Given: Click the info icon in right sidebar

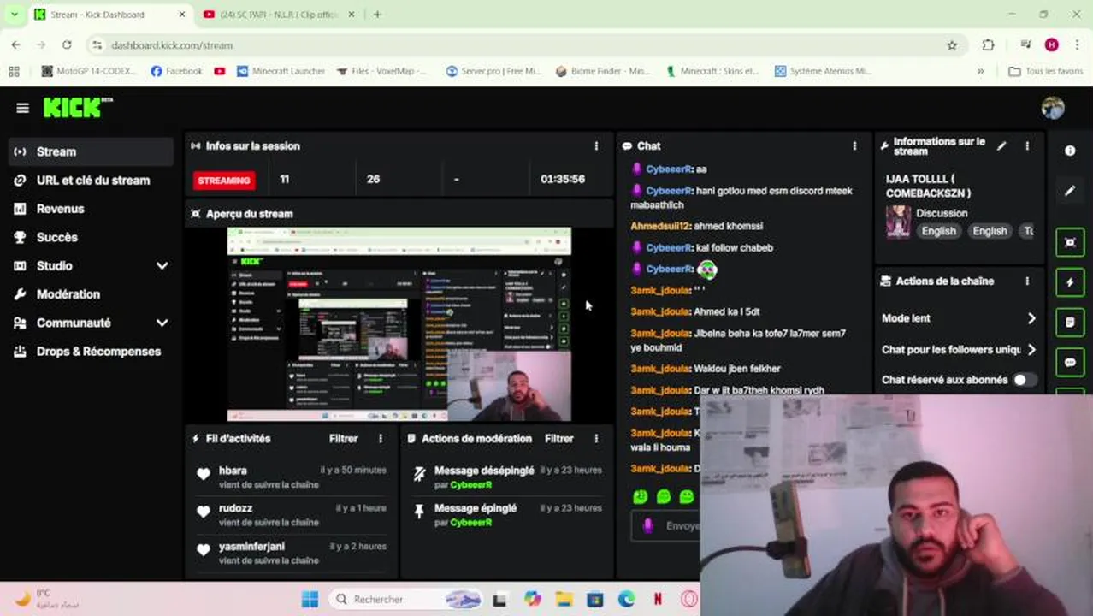Looking at the screenshot, I should click(1070, 151).
